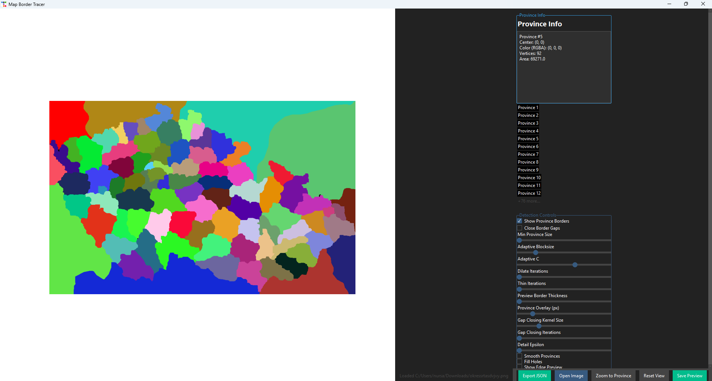The image size is (712, 381).
Task: Expand the '+76 more...' province list
Action: (x=529, y=201)
